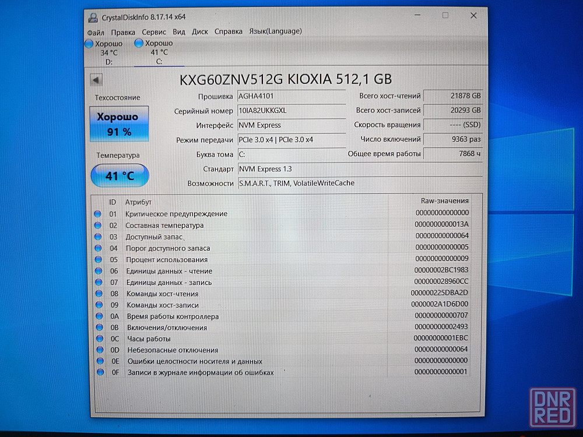Viewport: 583px width, 437px height.
Task: Click raw value 0000002A1D6D00
Action: [x=440, y=304]
